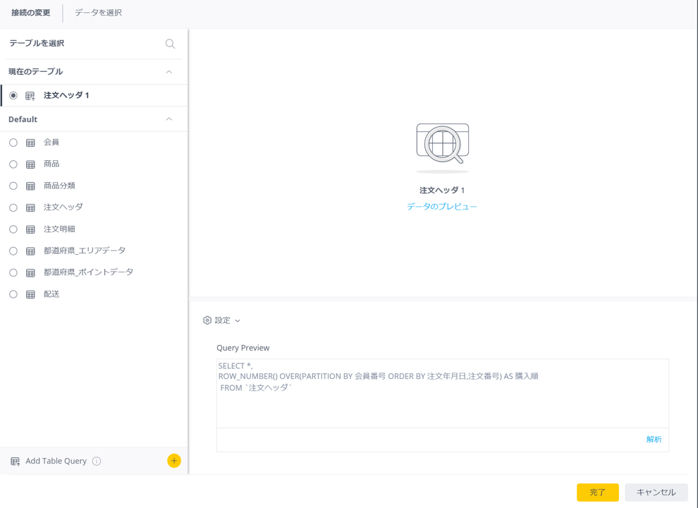Screen dimensions: 698x508
Task: Open the データのプレビュー link
Action: point(442,207)
